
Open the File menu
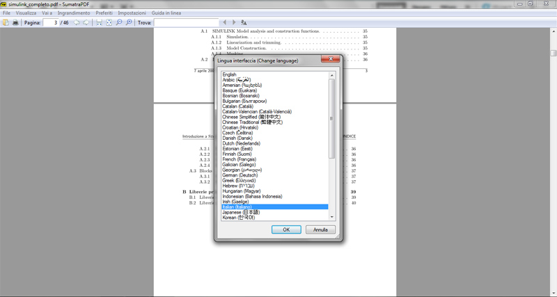(x=6, y=13)
